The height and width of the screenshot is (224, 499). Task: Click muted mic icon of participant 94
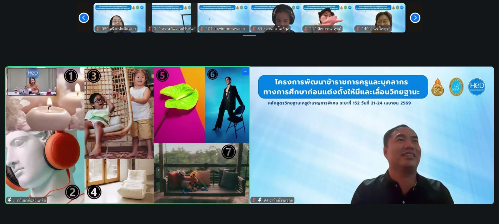254,200
